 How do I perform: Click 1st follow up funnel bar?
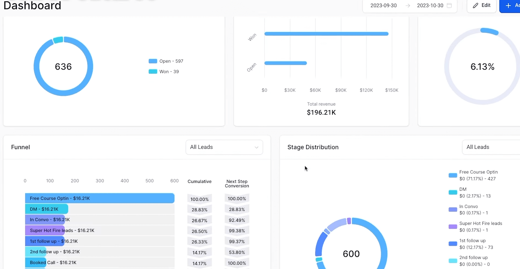(x=45, y=241)
